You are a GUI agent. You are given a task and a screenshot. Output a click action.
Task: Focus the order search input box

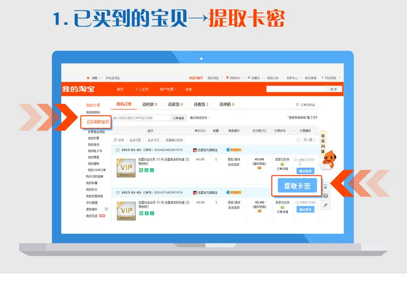(141, 118)
